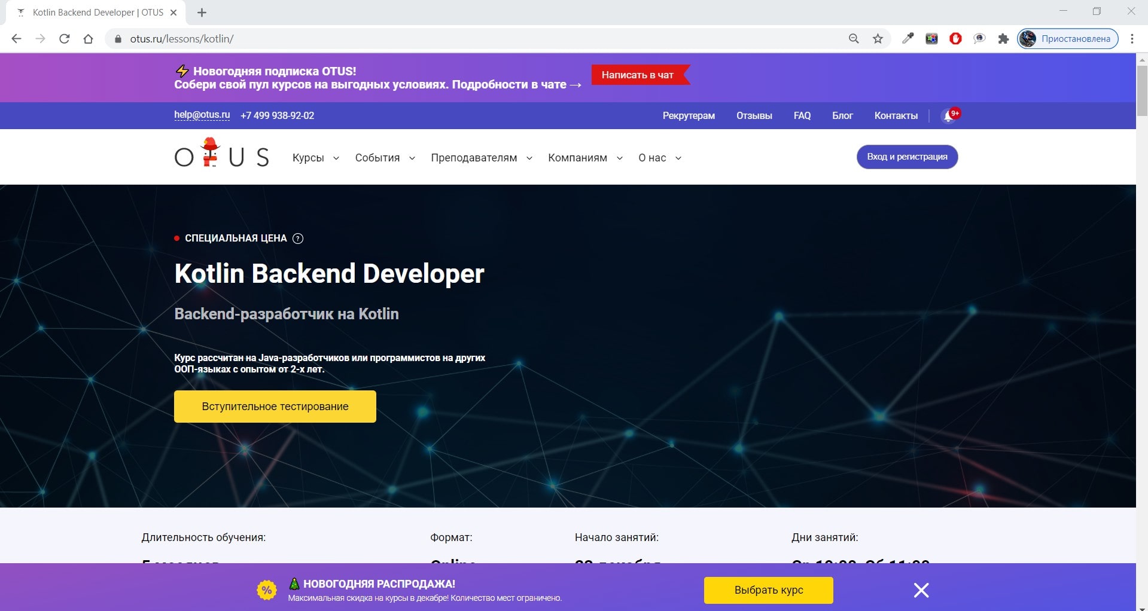
Task: Open the Контакты page
Action: (896, 115)
